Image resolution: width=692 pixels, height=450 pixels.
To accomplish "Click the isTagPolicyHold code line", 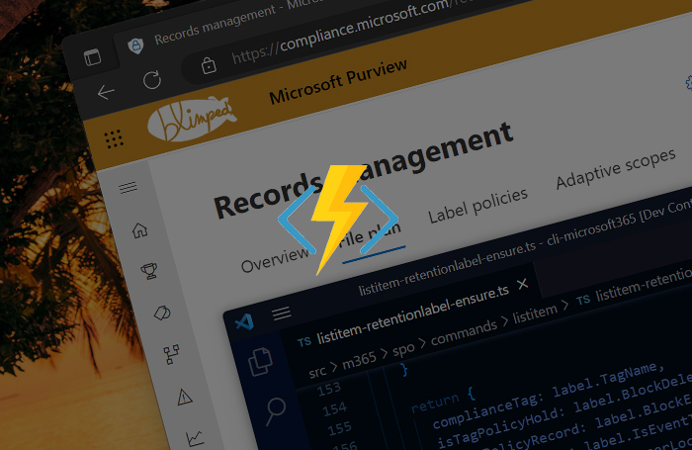I will click(564, 409).
